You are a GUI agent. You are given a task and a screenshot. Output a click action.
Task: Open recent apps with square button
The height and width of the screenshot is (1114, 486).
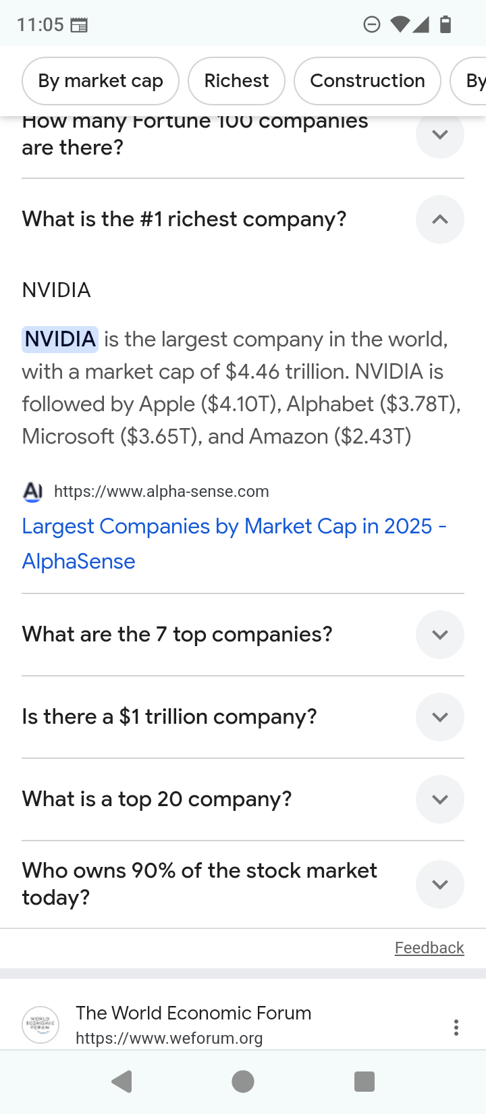tap(364, 1082)
